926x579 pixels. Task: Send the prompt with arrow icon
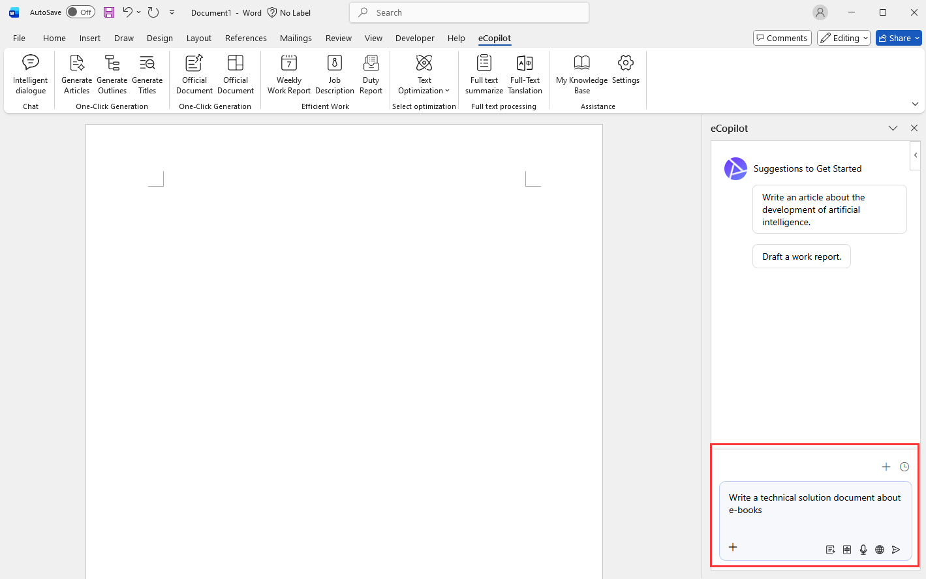pos(896,550)
